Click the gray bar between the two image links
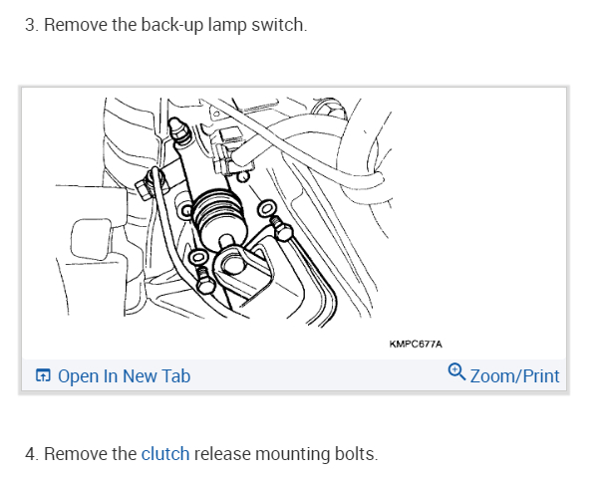 tap(319, 375)
